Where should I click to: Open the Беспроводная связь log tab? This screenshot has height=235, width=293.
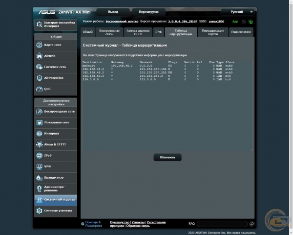pos(109,32)
